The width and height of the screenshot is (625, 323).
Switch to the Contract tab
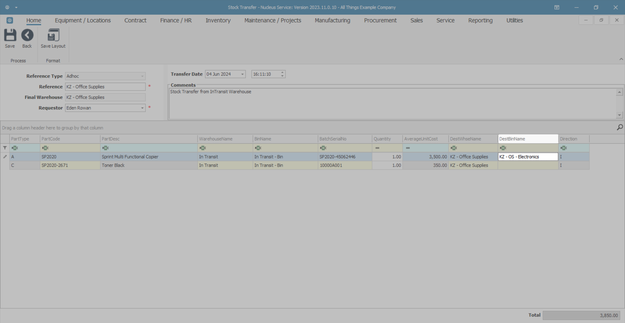135,20
